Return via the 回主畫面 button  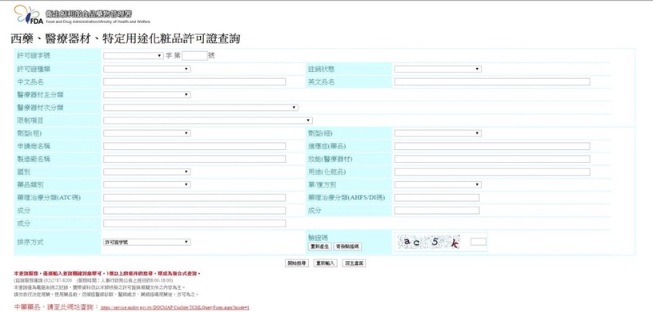(354, 263)
